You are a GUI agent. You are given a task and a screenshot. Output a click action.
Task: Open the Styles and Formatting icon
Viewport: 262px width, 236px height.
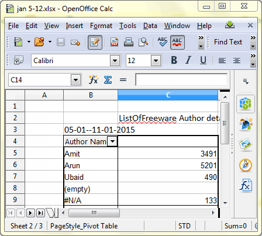[x=19, y=60]
